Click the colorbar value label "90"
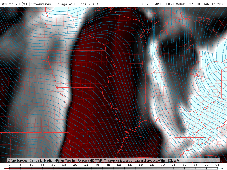 [207, 165]
